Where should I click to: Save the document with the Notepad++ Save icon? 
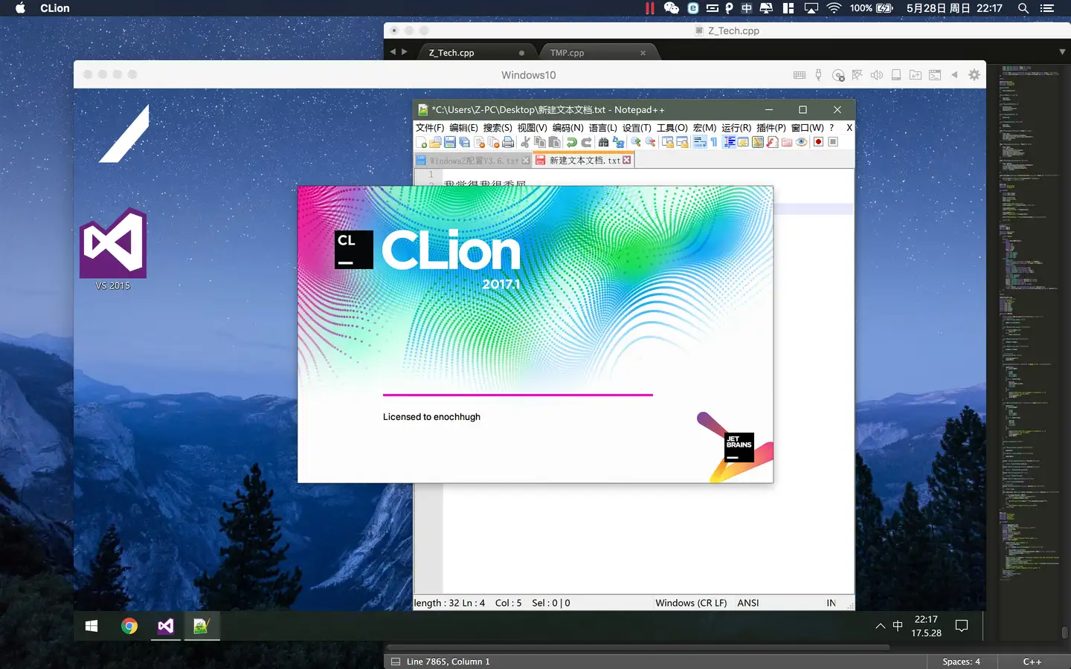[450, 142]
